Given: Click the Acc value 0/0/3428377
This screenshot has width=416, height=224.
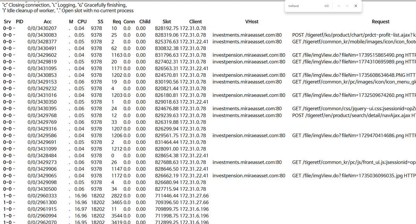Looking at the screenshot, I should coord(42,41).
